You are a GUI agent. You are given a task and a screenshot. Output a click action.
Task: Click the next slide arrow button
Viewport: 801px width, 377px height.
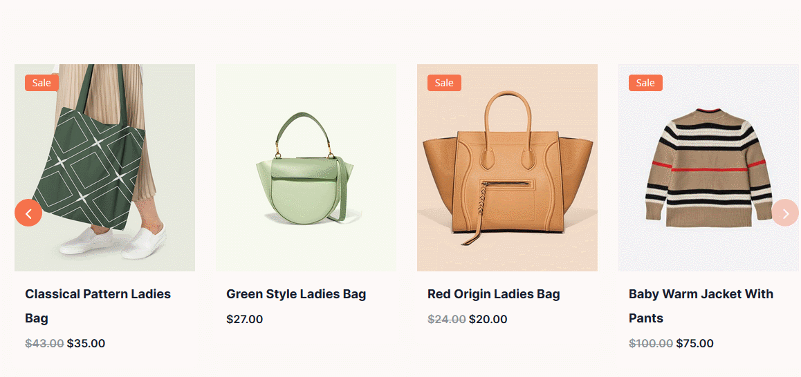pos(785,213)
